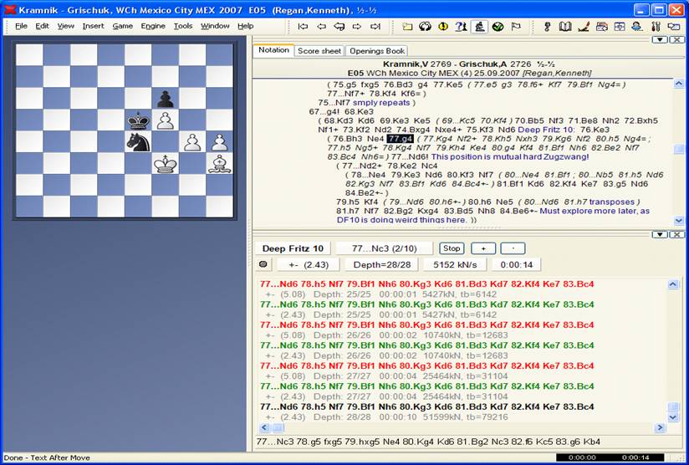
Task: Switch to the Score sheet tab
Action: [x=319, y=51]
